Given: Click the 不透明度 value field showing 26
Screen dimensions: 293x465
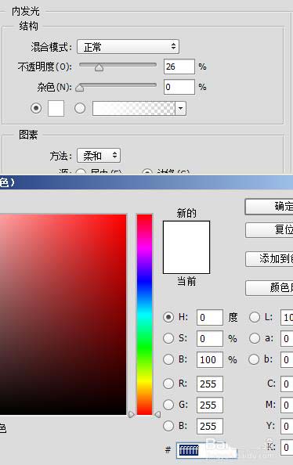Looking at the screenshot, I should tap(179, 67).
